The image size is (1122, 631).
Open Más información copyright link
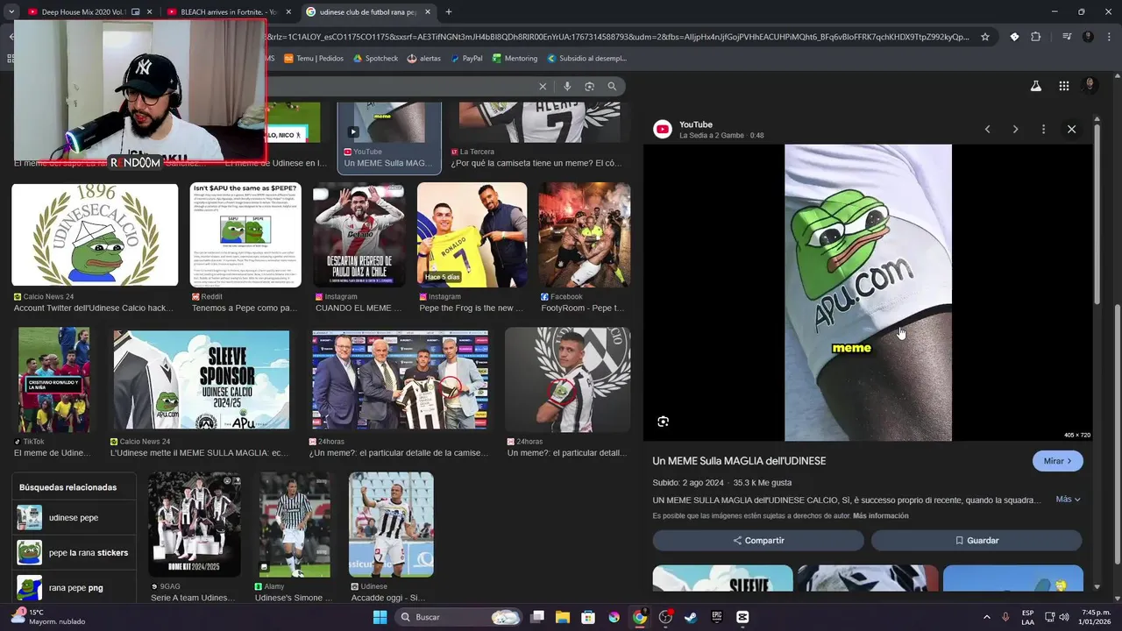click(880, 515)
